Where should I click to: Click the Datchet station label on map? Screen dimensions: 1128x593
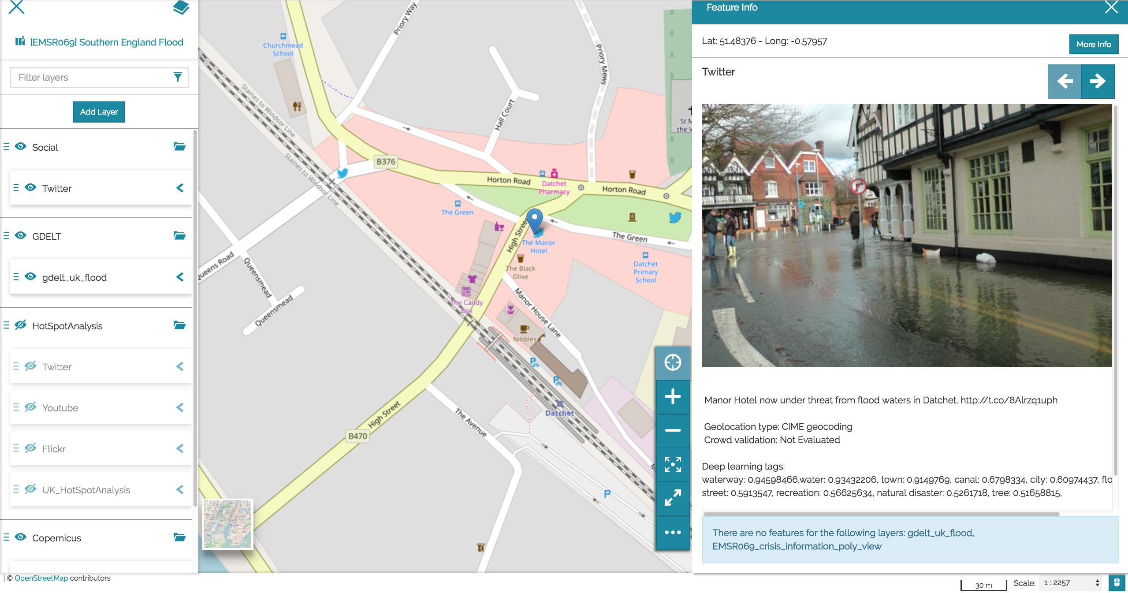559,413
